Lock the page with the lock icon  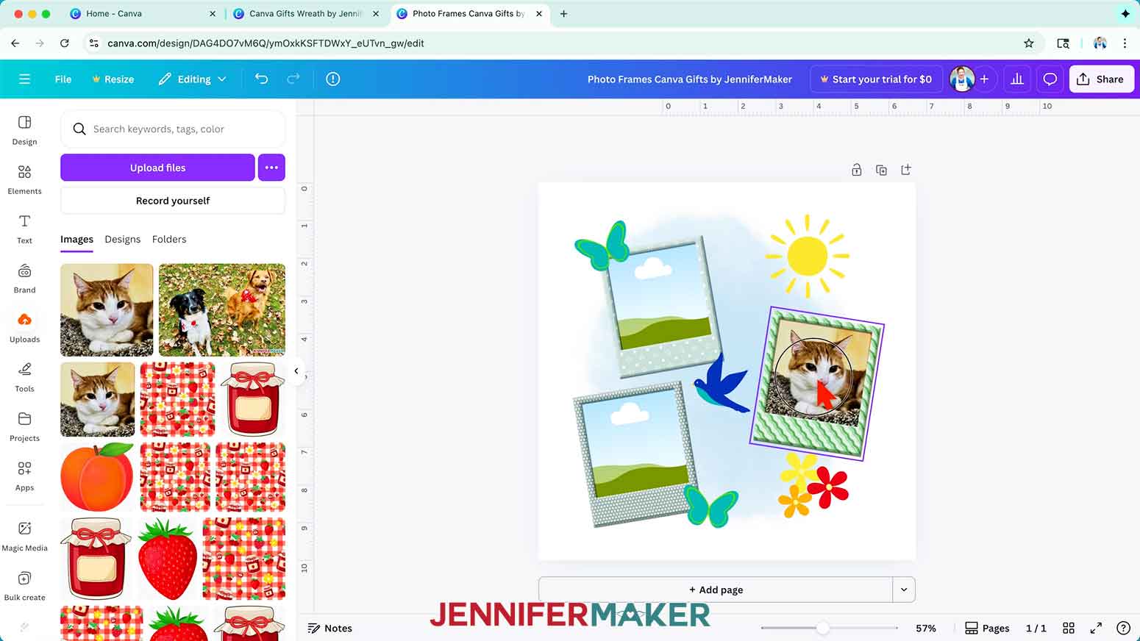857,170
